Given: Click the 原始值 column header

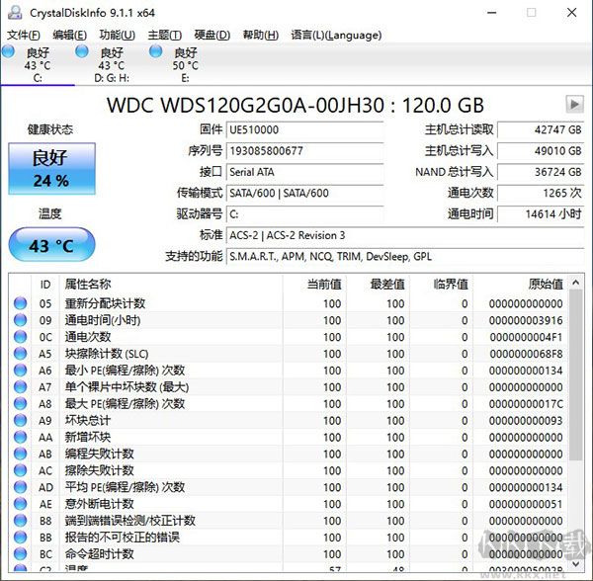Looking at the screenshot, I should 521,284.
